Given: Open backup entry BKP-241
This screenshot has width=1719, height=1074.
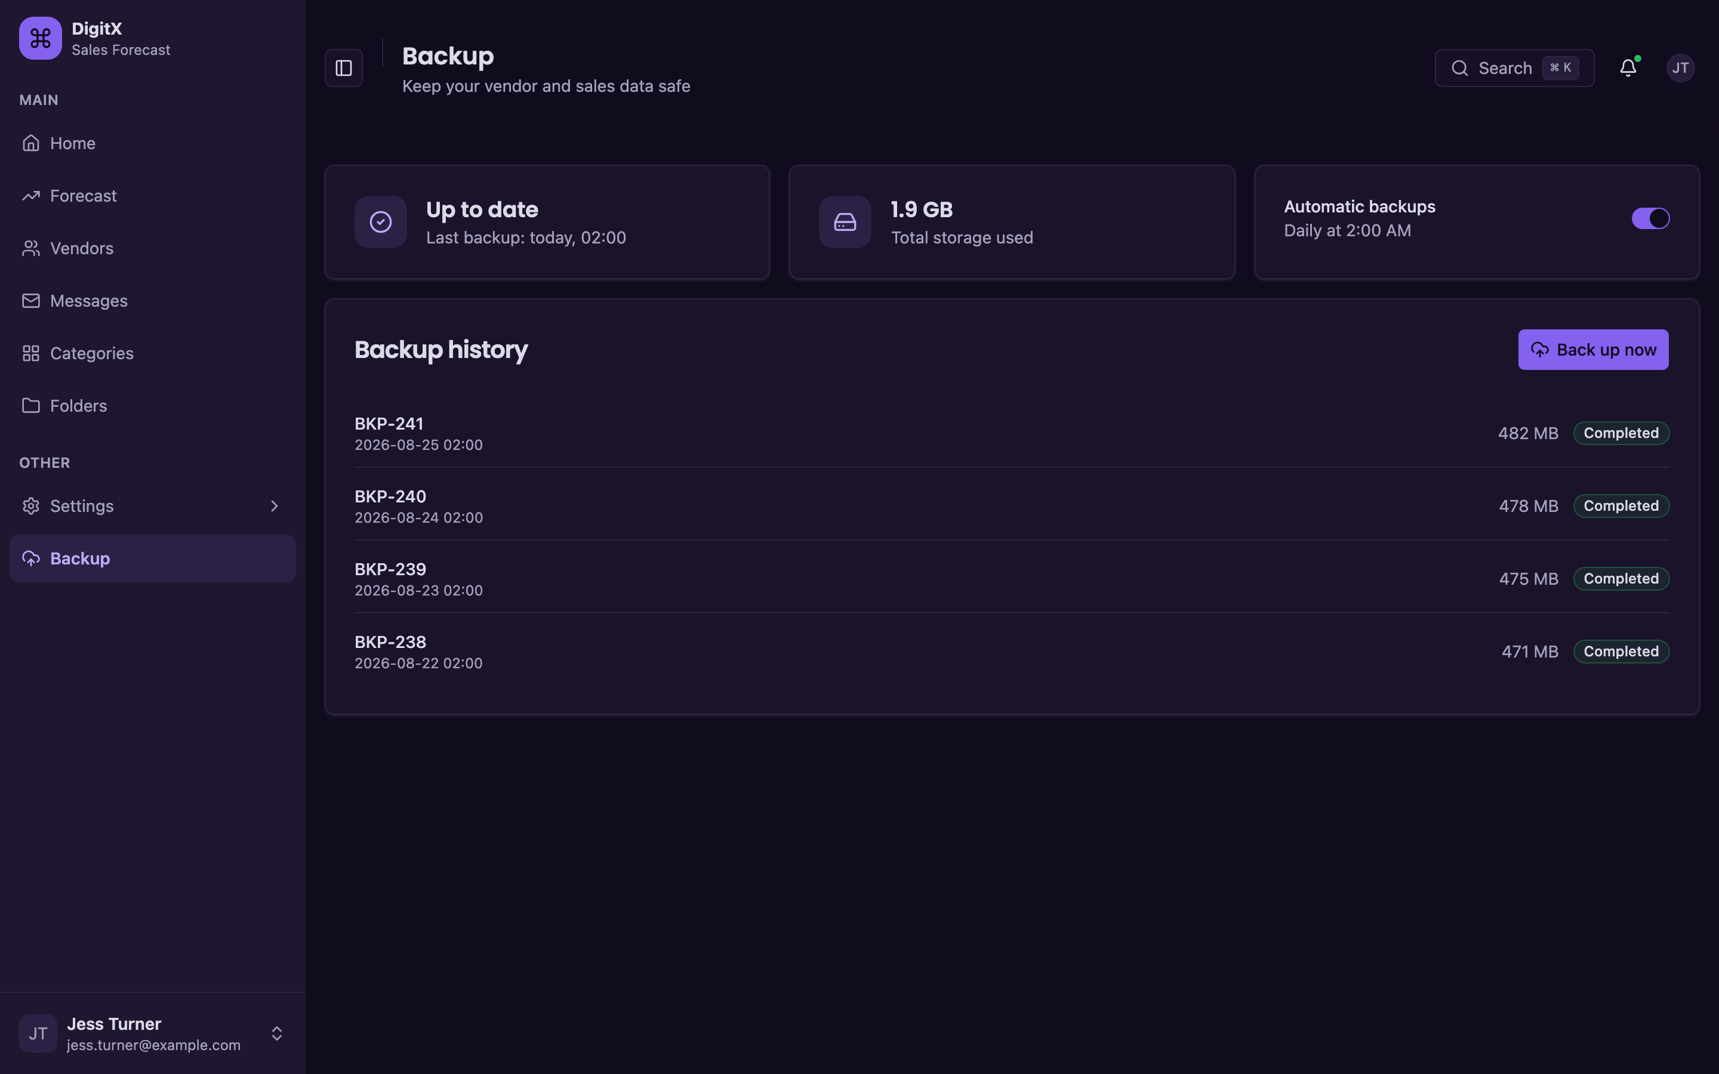Looking at the screenshot, I should click(x=1012, y=433).
